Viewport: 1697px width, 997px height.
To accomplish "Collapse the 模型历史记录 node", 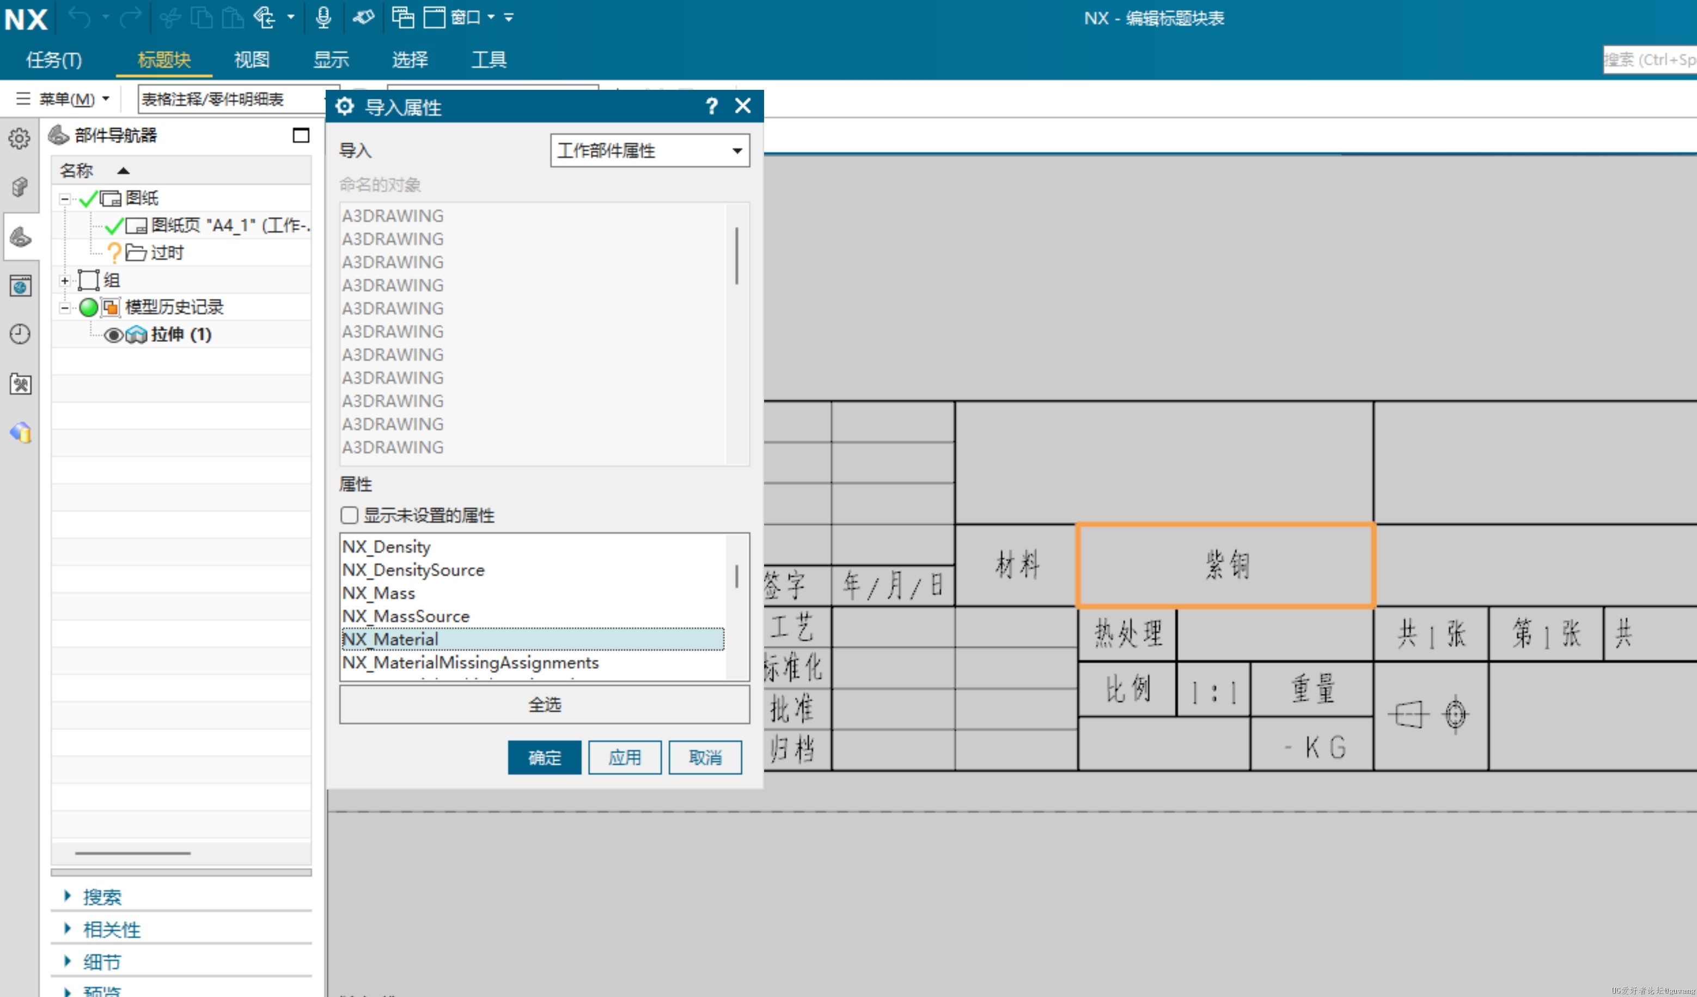I will (65, 308).
